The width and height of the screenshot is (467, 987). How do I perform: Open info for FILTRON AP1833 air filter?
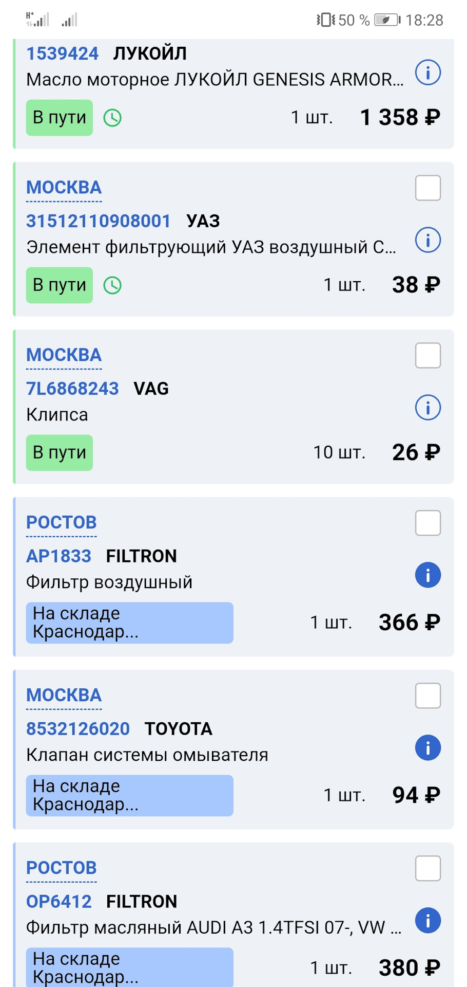427,575
